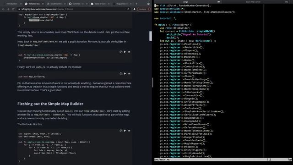Screen dimensions: 293x165
Task: Click the register::<Position> line
Action: (180, 44)
